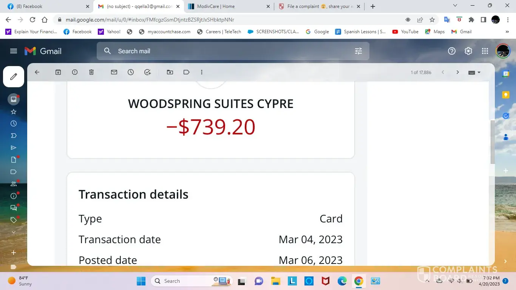The width and height of the screenshot is (516, 290).
Task: Report this email as spam
Action: pos(75,72)
